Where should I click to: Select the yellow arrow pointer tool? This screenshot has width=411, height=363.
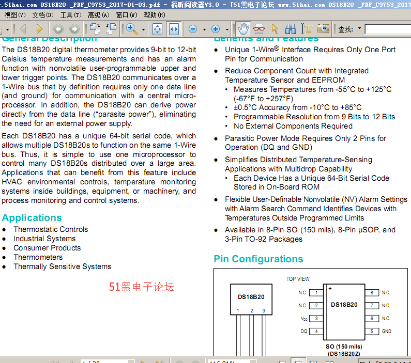[275, 29]
